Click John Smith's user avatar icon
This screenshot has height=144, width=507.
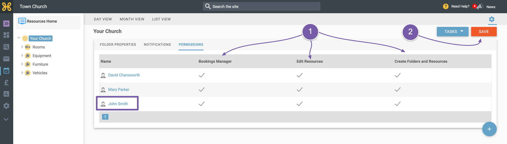coord(103,104)
